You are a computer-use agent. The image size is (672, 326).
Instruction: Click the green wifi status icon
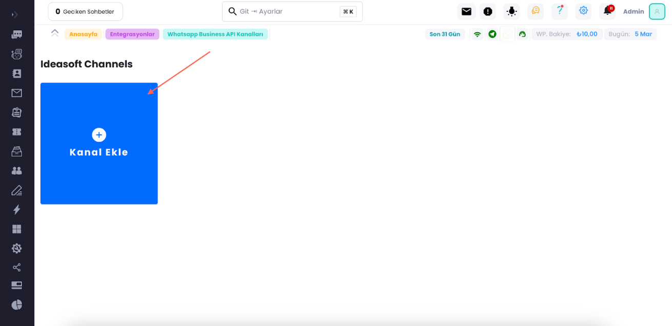click(x=477, y=34)
